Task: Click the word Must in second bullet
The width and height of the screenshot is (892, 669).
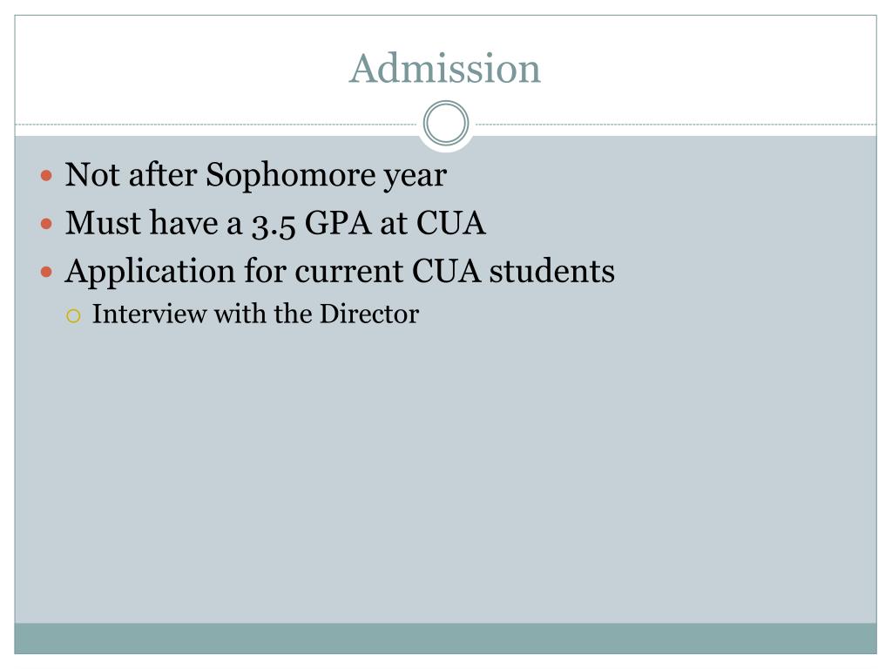Action: (103, 222)
